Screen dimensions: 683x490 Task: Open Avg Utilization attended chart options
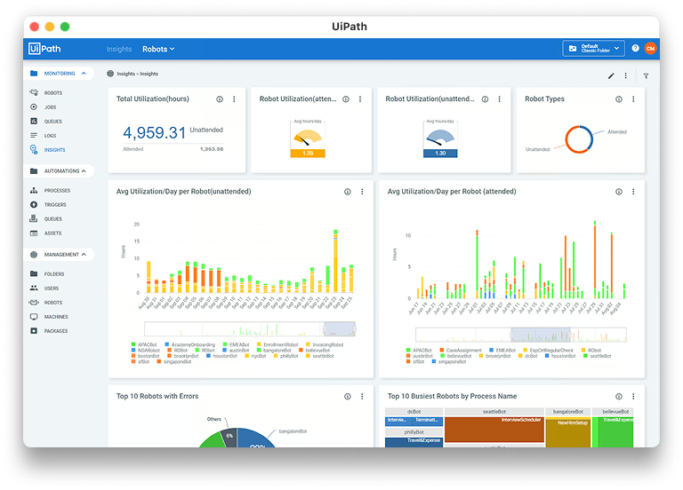coord(633,192)
